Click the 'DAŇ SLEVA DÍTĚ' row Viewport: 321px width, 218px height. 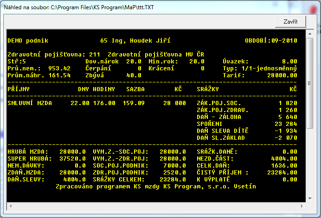247,131
